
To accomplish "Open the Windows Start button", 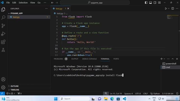I will pos(56,99).
